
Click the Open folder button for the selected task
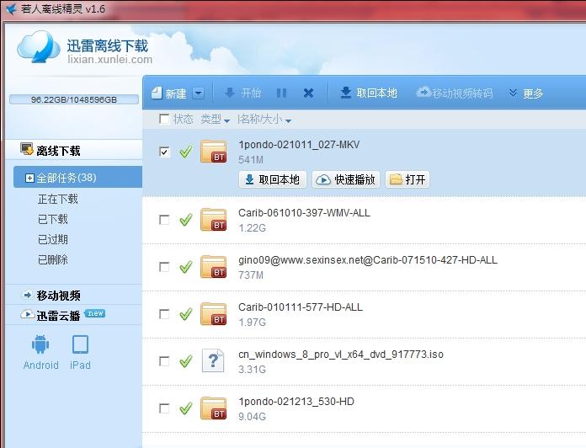(x=408, y=179)
